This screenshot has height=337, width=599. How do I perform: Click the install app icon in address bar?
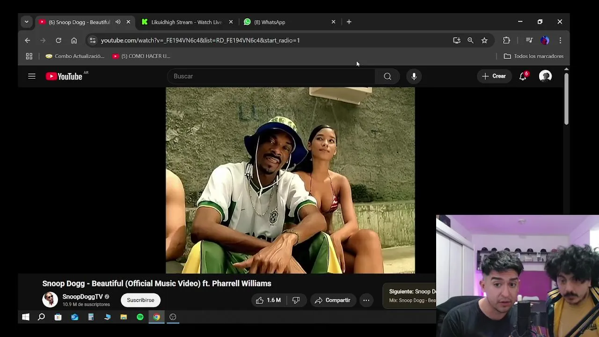coord(457,40)
